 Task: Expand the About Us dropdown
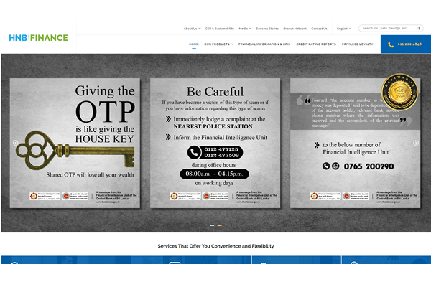tap(191, 29)
